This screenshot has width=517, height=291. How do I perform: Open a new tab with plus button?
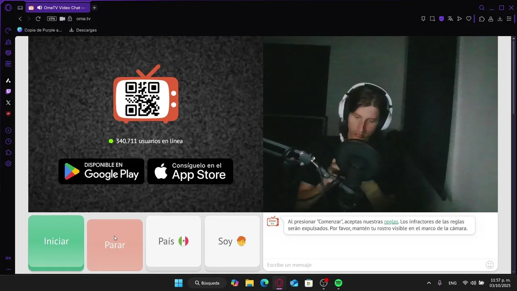(x=94, y=8)
